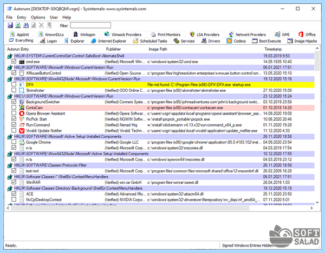Click the Autoruns title bar icon
The width and height of the screenshot is (325, 253).
(x=9, y=9)
